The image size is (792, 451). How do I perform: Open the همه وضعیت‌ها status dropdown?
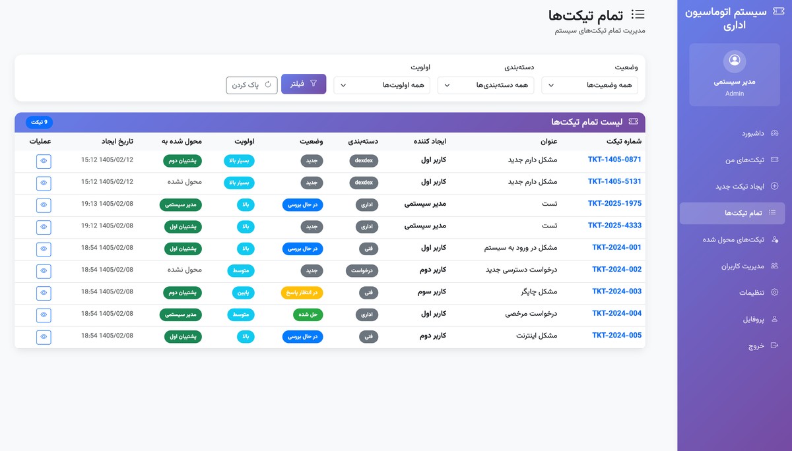(589, 85)
